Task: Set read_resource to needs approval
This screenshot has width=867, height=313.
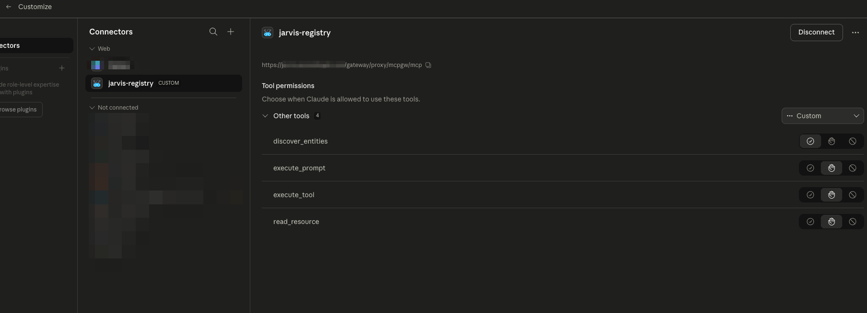Action: pyautogui.click(x=832, y=222)
